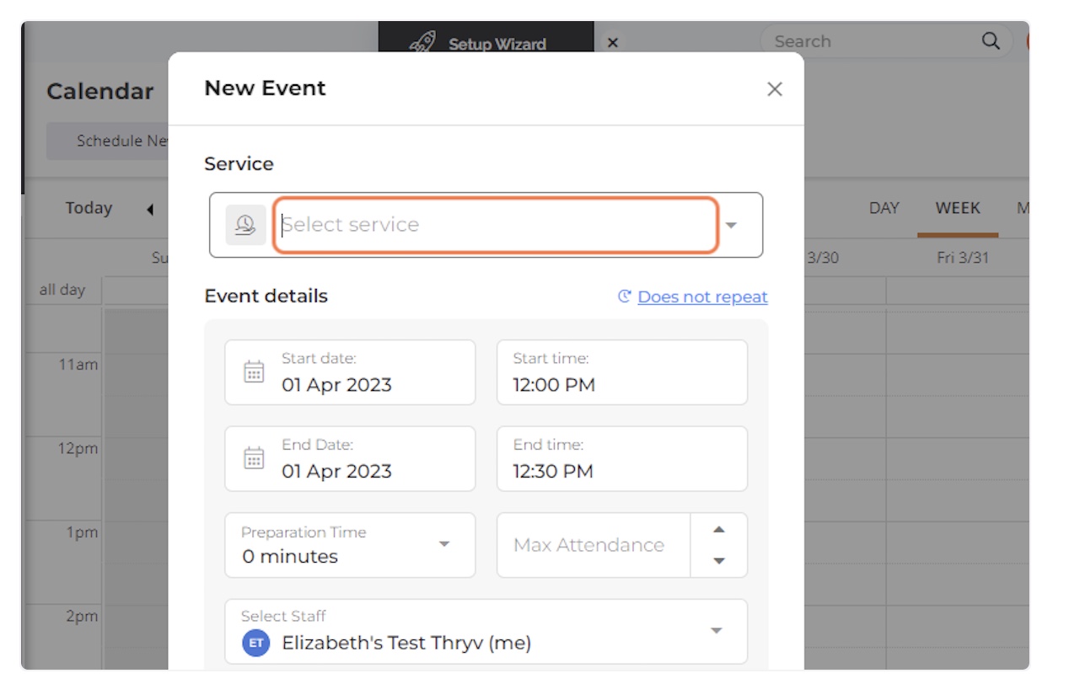
Task: Click the ET staff avatar icon
Action: [x=255, y=643]
